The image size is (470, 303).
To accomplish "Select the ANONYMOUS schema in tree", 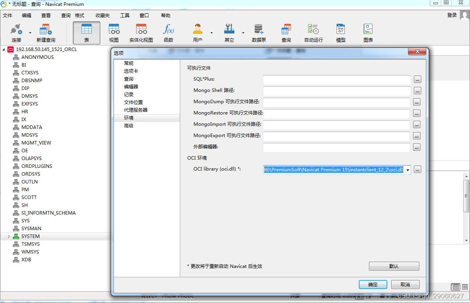I will click(37, 57).
